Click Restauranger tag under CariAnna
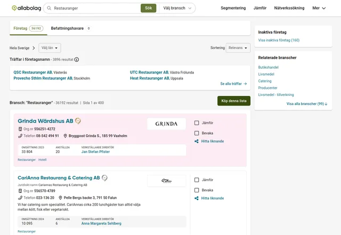341x235 pixels. 27,231
